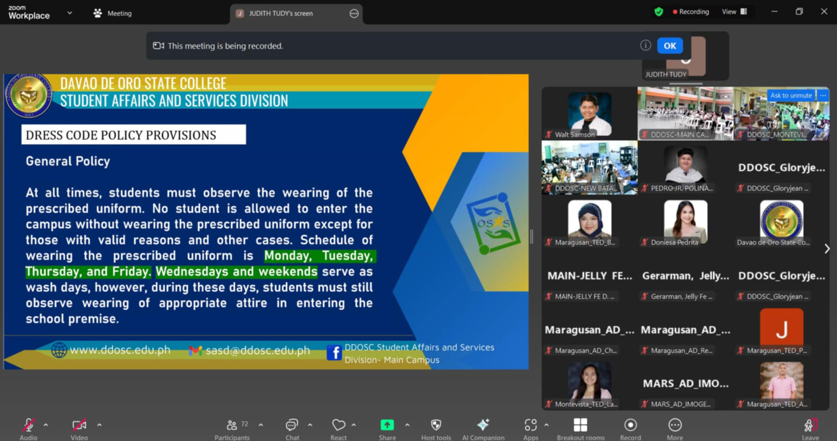Select the Meeting tab
The image size is (837, 441).
point(113,14)
